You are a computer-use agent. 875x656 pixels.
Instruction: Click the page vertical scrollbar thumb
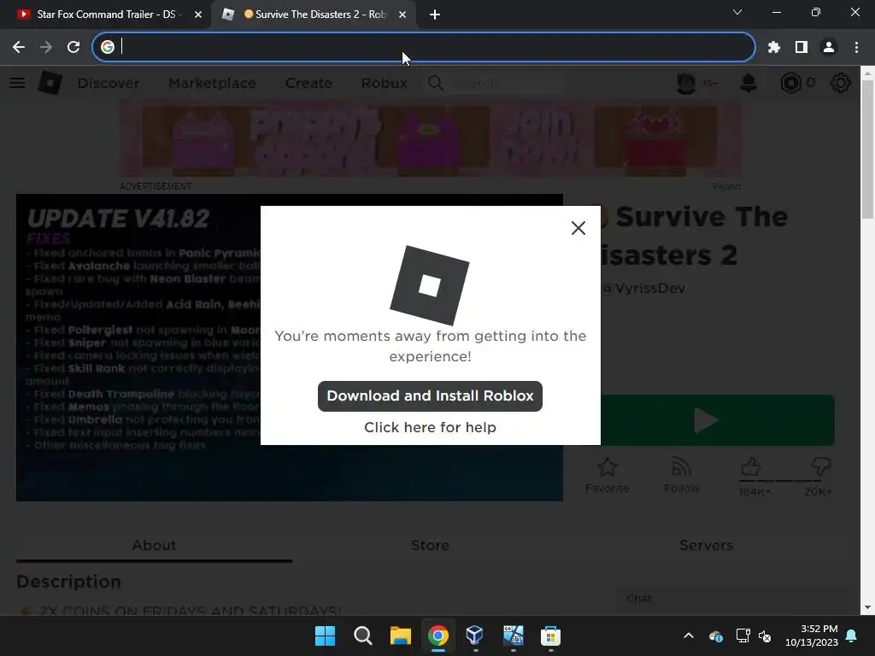(x=867, y=149)
